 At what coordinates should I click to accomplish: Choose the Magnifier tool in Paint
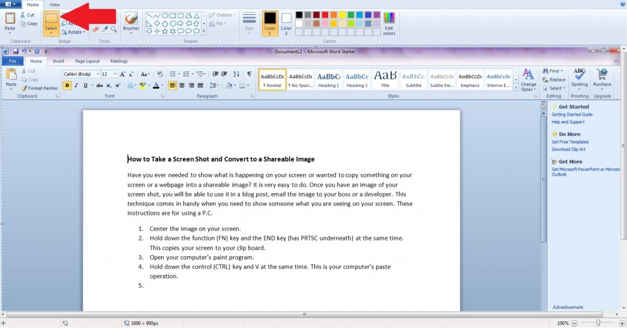coord(114,29)
